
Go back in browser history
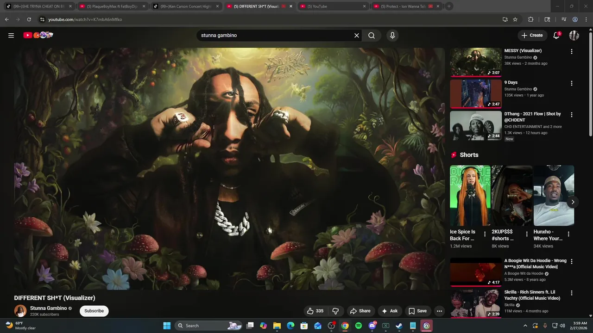(x=7, y=19)
